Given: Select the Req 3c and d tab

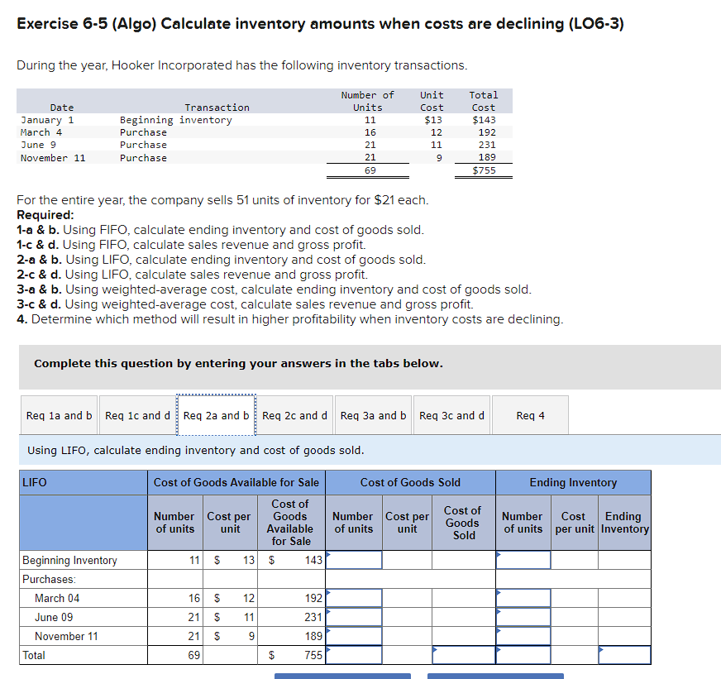Looking at the screenshot, I should 451,415.
